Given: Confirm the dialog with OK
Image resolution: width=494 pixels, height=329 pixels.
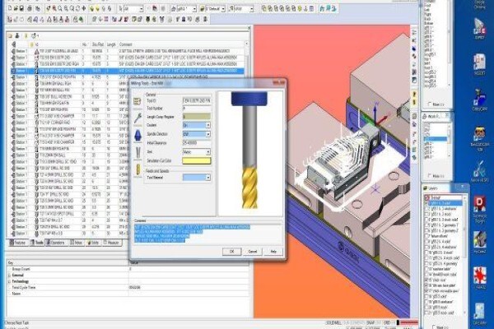Looking at the screenshot, I should point(232,252).
